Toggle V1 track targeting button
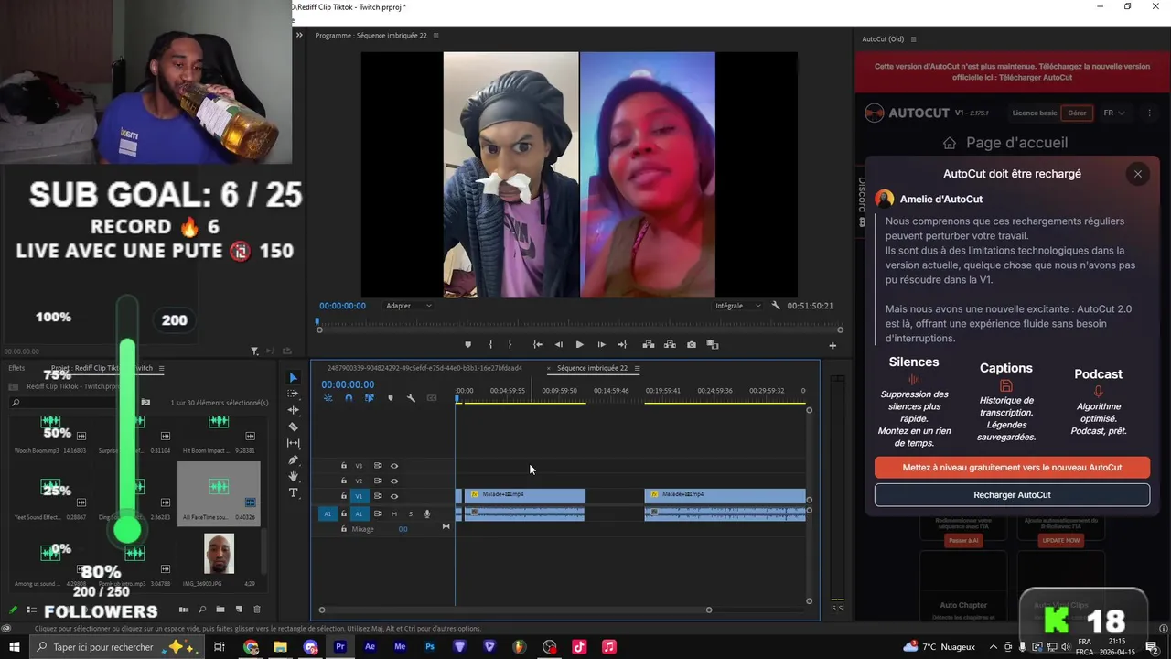This screenshot has width=1171, height=659. (x=359, y=496)
